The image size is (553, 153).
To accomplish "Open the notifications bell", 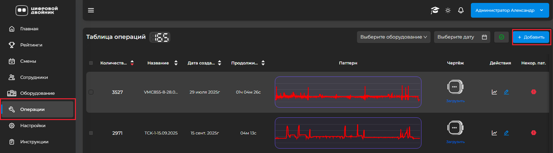I will pos(461,10).
